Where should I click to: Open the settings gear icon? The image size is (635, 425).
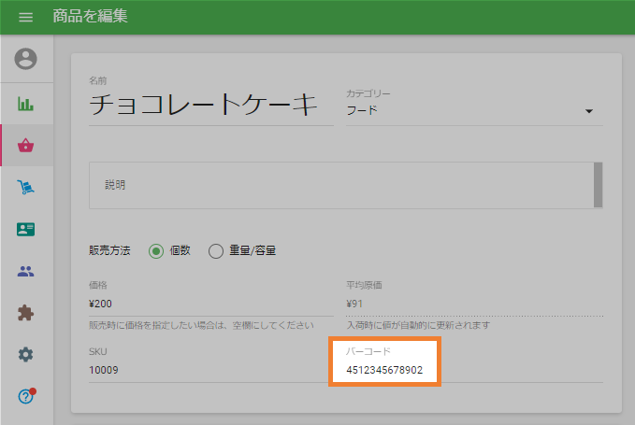[x=26, y=355]
